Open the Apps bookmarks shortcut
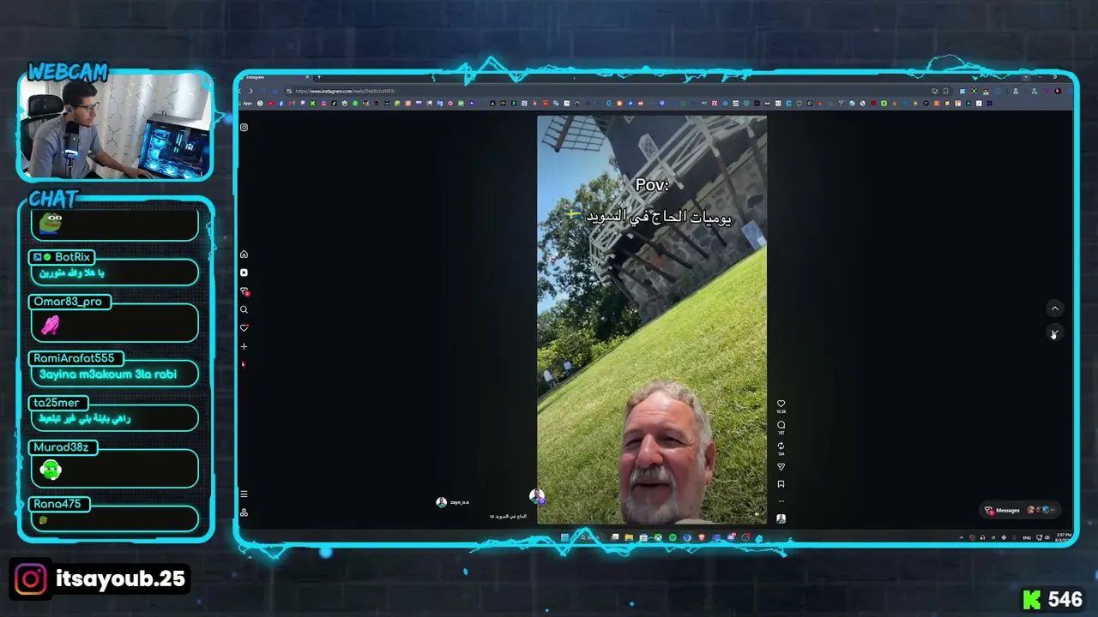This screenshot has width=1098, height=617. click(x=248, y=104)
